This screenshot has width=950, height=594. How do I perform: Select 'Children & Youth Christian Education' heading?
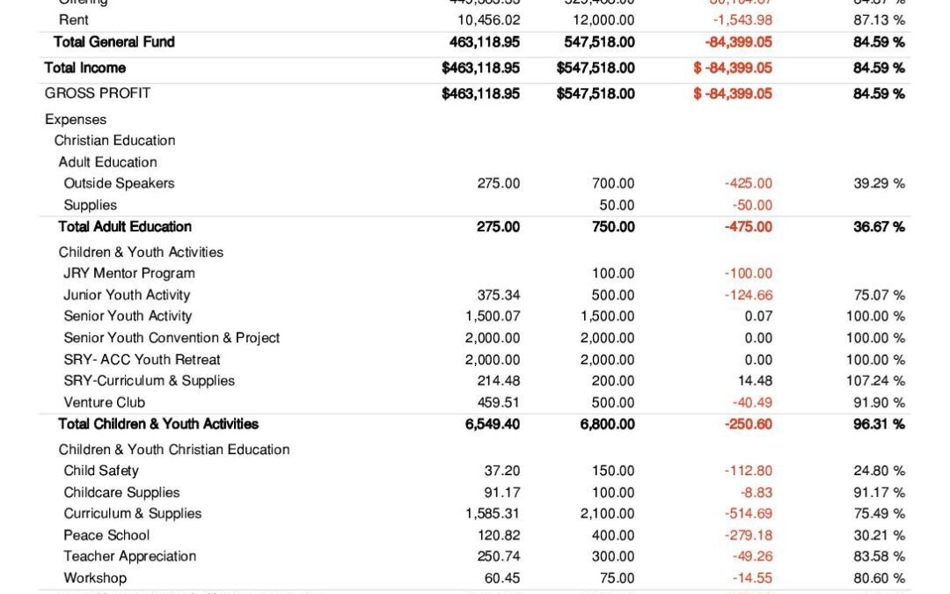(174, 450)
